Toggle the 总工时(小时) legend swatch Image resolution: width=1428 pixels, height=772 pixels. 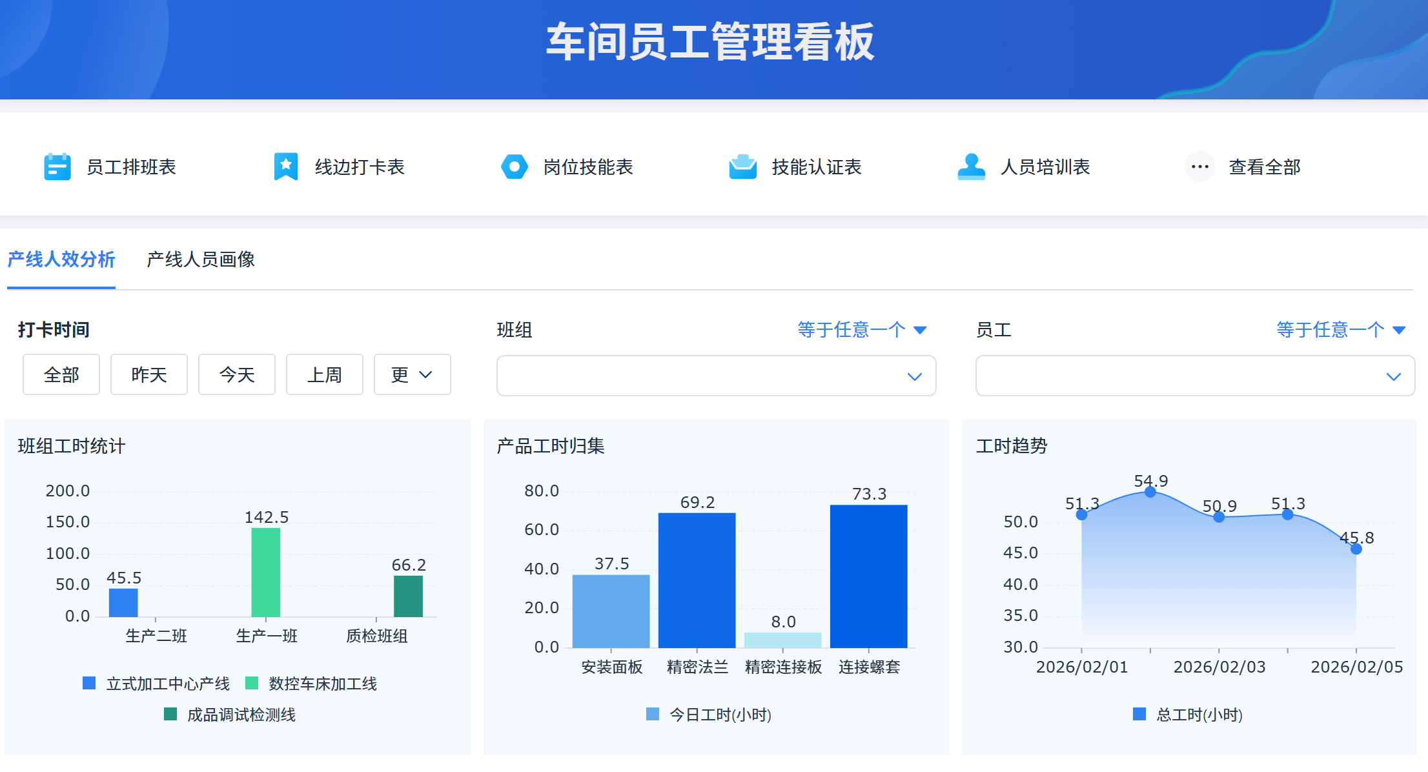tap(1139, 714)
